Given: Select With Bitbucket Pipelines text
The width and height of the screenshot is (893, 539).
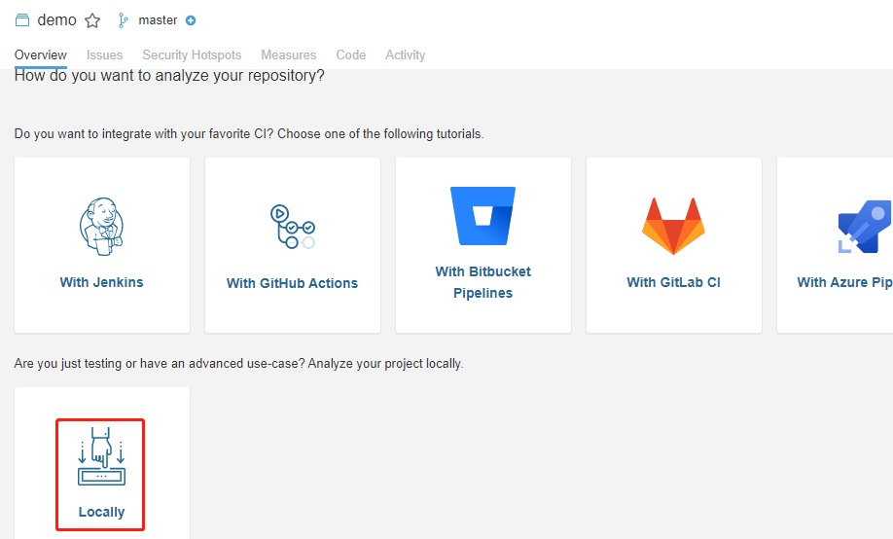Looking at the screenshot, I should tap(482, 282).
